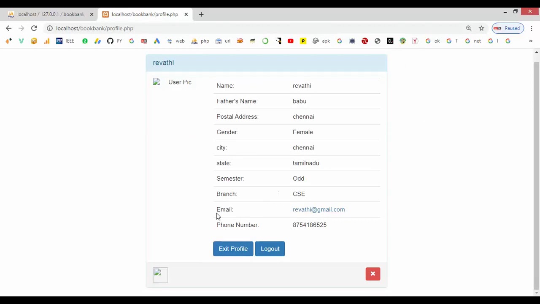Click the User Pic image placeholder

tap(172, 82)
